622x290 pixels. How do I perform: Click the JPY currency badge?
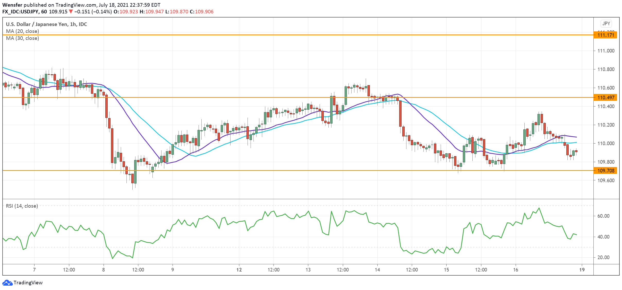[x=606, y=24]
